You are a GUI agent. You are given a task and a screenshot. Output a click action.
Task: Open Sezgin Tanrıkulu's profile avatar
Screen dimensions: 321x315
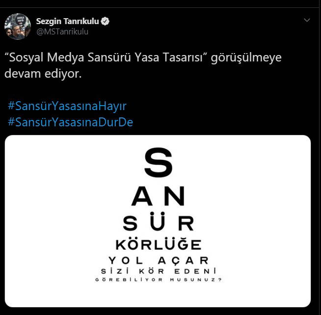coord(18,27)
